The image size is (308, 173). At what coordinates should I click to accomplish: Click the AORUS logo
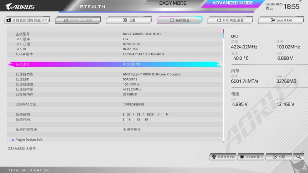click(x=20, y=7)
